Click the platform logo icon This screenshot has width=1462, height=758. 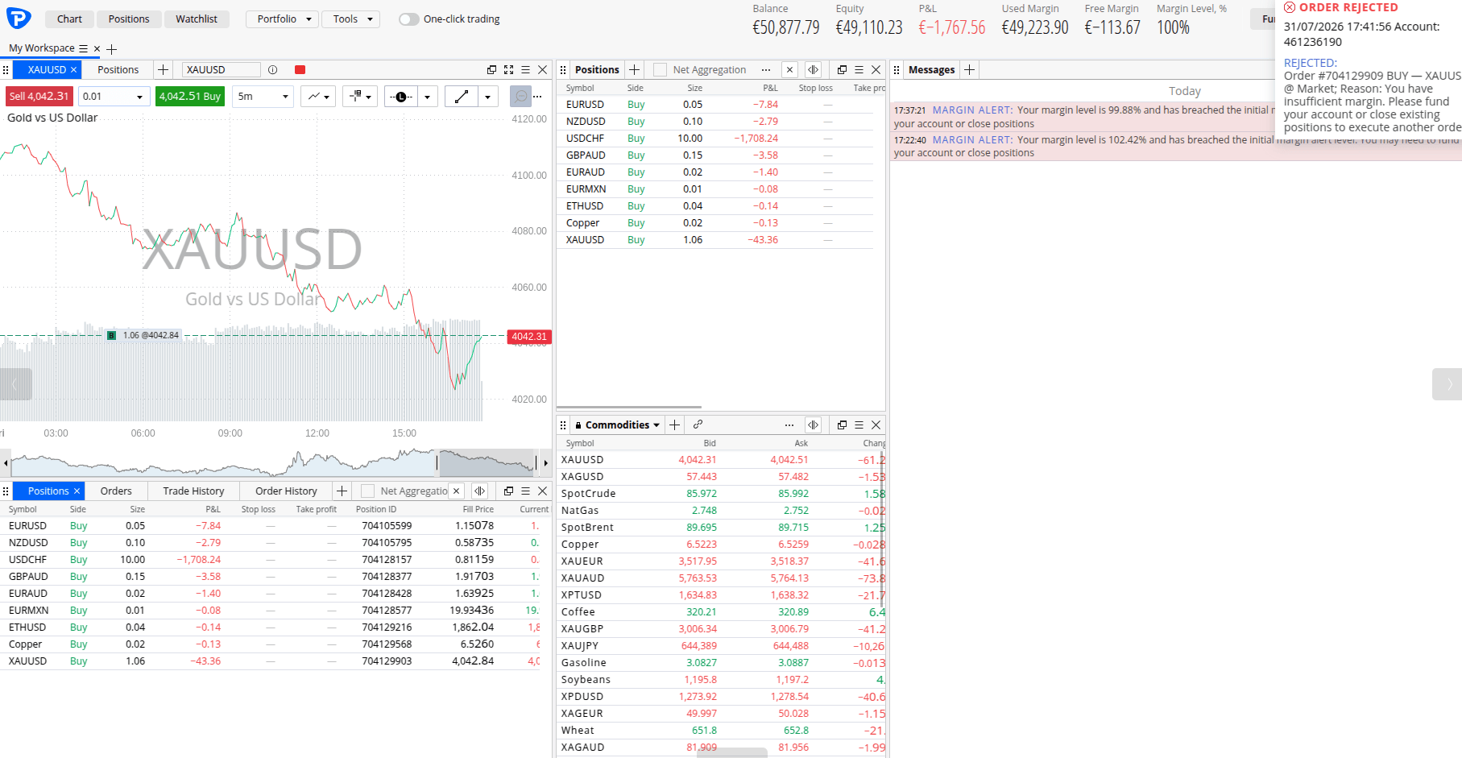(18, 18)
